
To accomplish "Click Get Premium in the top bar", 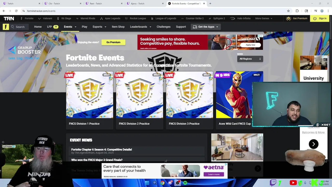I will [x=297, y=18].
